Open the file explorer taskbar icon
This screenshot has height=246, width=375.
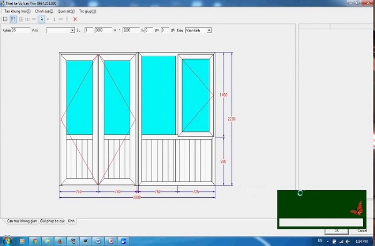pos(47,241)
